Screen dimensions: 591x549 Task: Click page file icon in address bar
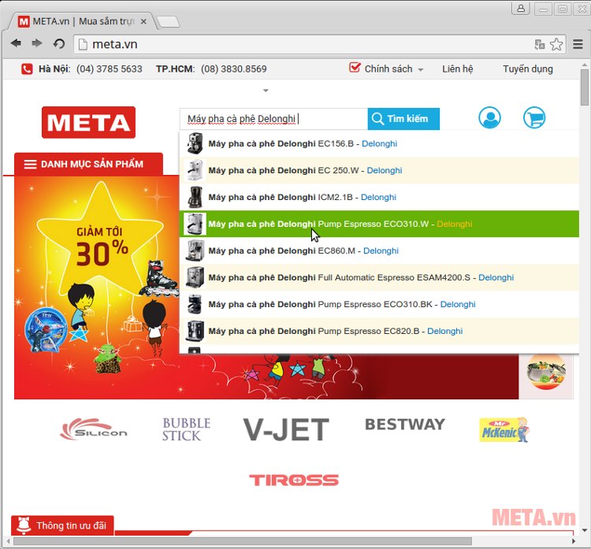tap(83, 44)
